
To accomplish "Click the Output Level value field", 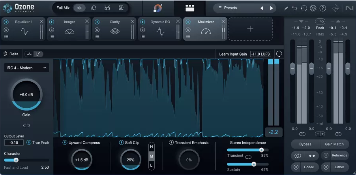I will click(x=14, y=143).
